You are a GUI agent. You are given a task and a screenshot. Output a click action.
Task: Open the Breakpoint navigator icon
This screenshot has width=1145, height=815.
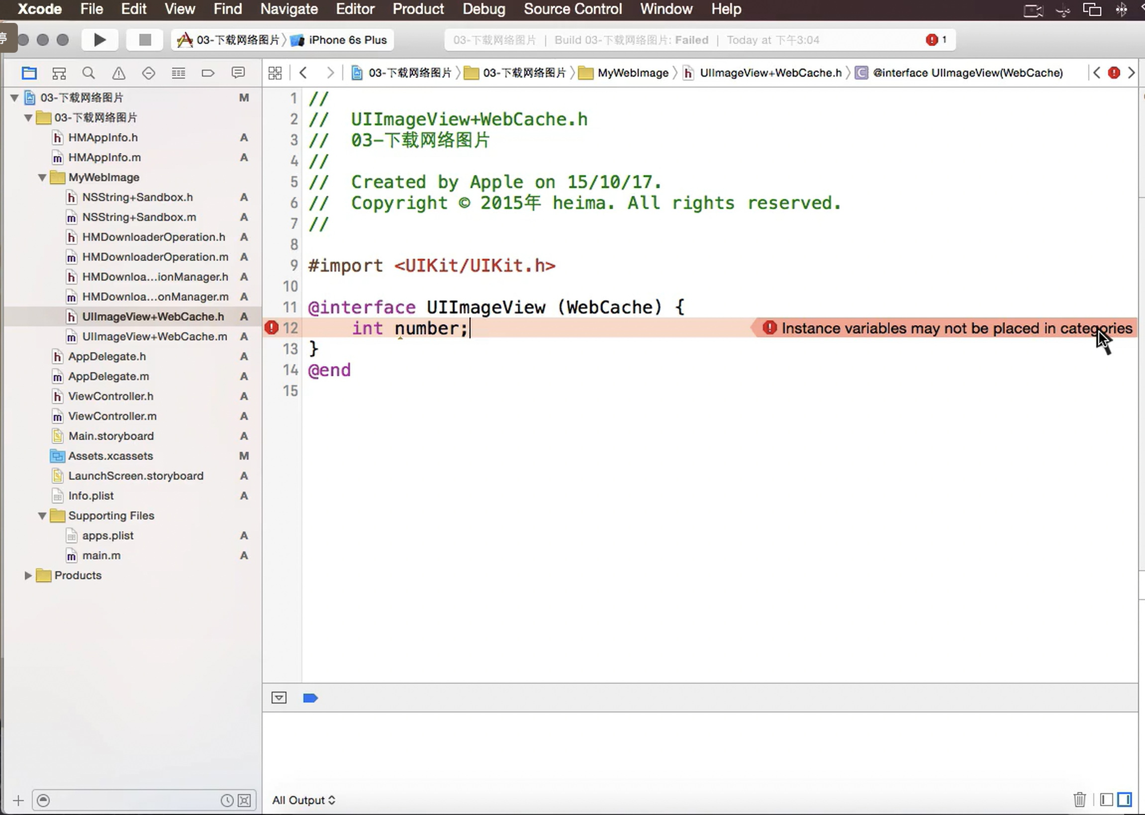(208, 73)
